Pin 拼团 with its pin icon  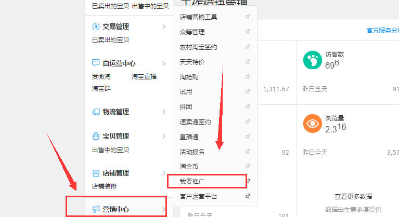248,106
